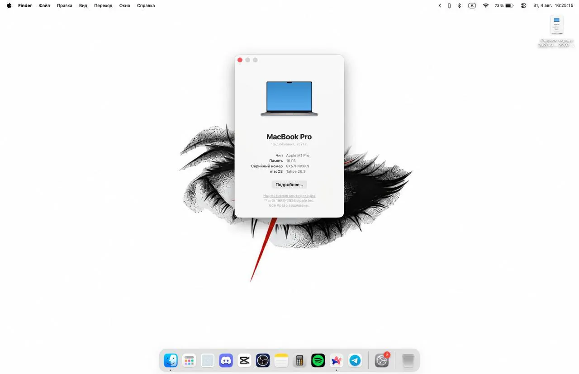Open the Файл menu
Screen dimensions: 579x374
pyautogui.click(x=44, y=5)
